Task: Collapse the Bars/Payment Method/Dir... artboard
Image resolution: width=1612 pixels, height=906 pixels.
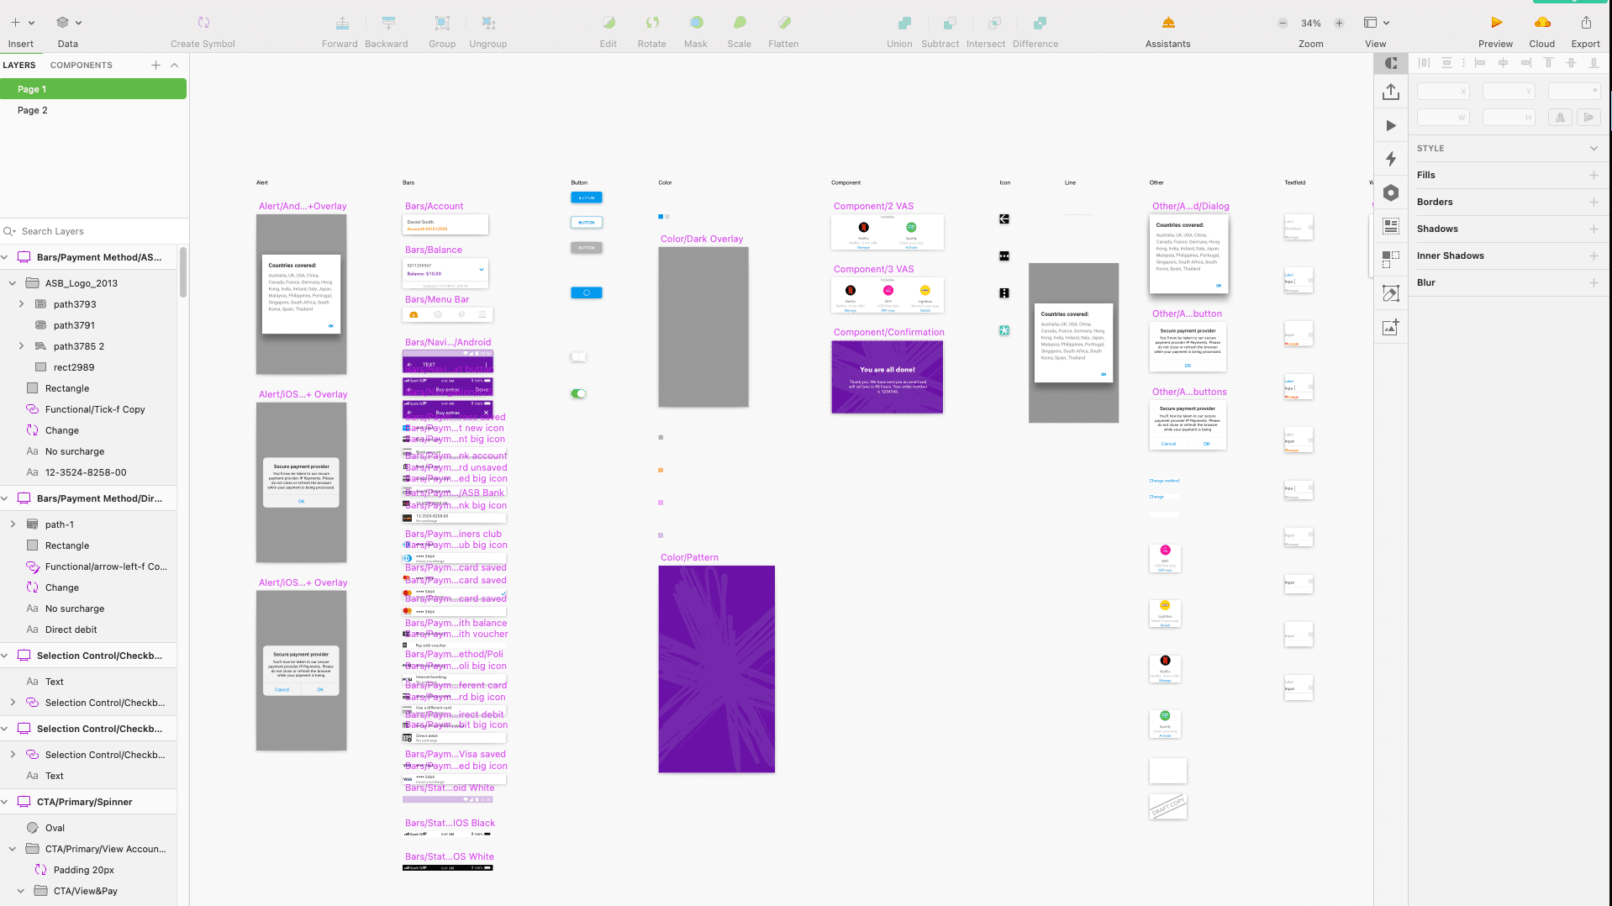Action: [5, 498]
